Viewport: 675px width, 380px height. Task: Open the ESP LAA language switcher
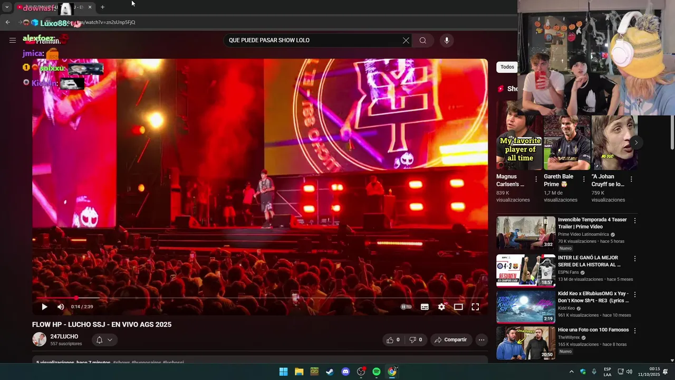[607, 372]
